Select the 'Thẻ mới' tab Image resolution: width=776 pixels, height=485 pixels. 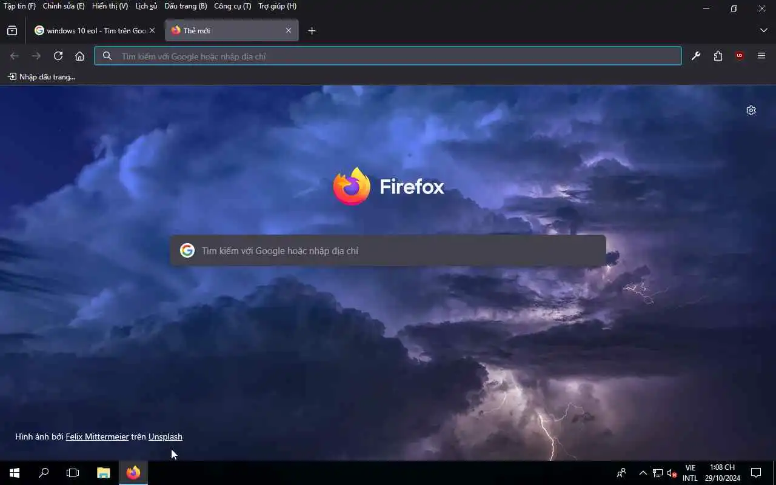pos(232,30)
